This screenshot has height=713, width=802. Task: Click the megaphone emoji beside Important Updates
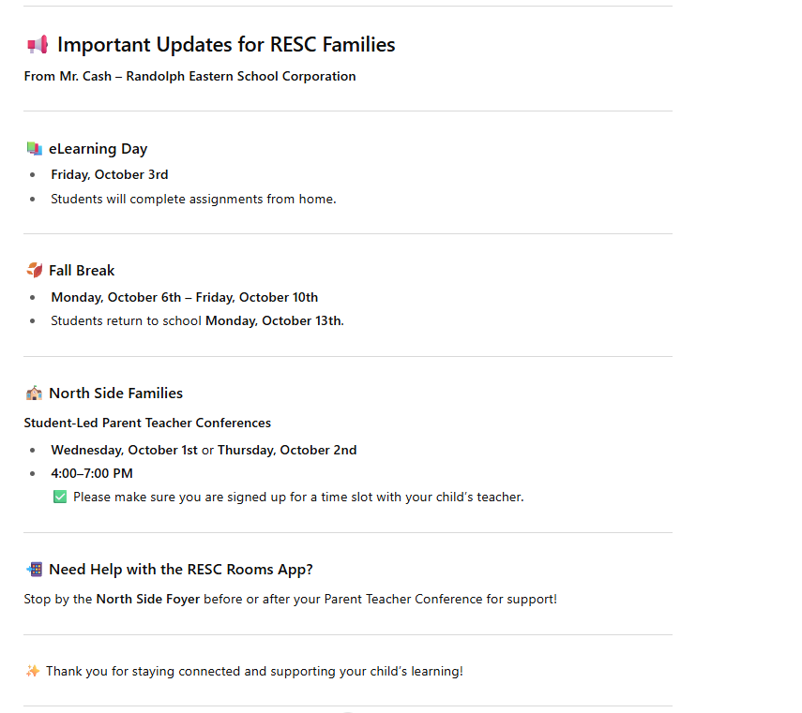coord(38,45)
